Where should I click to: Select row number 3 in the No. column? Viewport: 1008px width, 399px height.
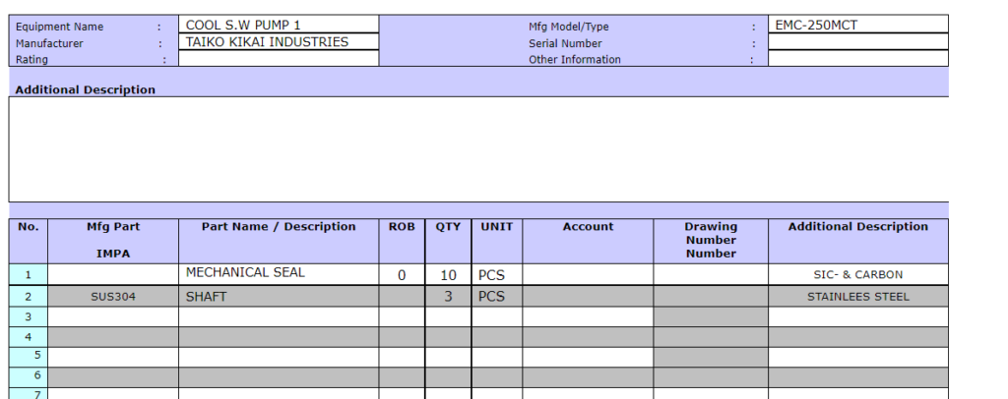click(x=29, y=316)
